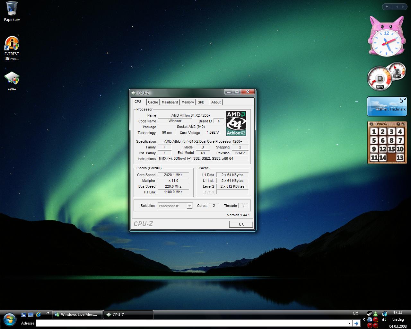Click the Code Name value Windsor
This screenshot has height=329, width=411.
(175, 121)
